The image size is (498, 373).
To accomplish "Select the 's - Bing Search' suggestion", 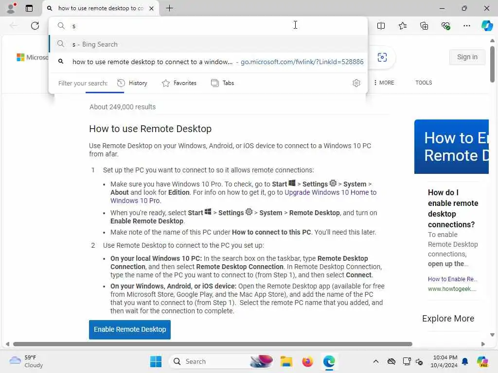I will (208, 44).
